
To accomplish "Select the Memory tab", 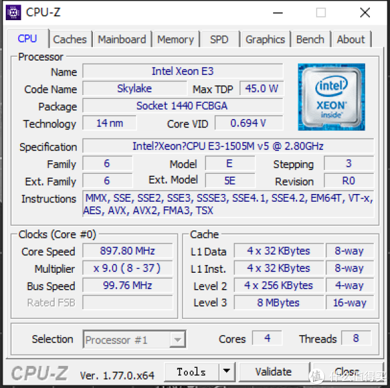I will 175,39.
